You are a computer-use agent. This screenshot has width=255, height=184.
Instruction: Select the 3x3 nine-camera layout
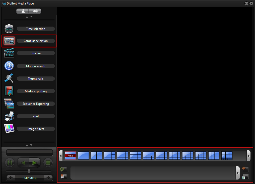point(136,156)
